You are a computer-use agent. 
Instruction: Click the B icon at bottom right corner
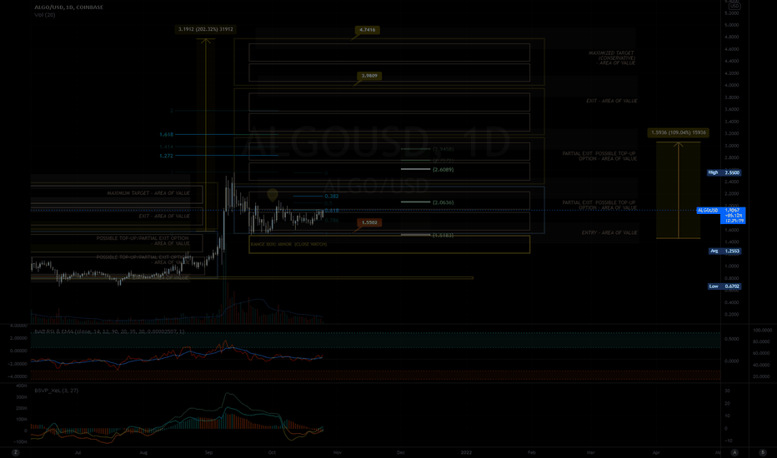pyautogui.click(x=763, y=452)
